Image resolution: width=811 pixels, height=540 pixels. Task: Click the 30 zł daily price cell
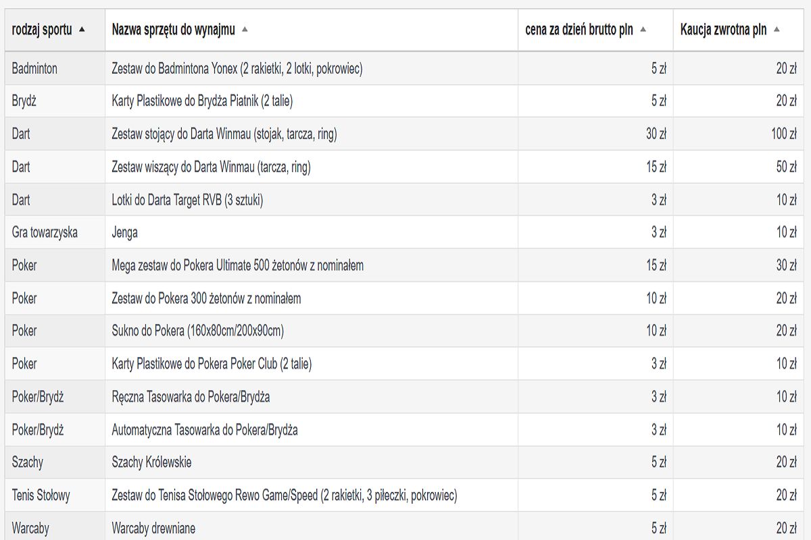[x=656, y=134]
